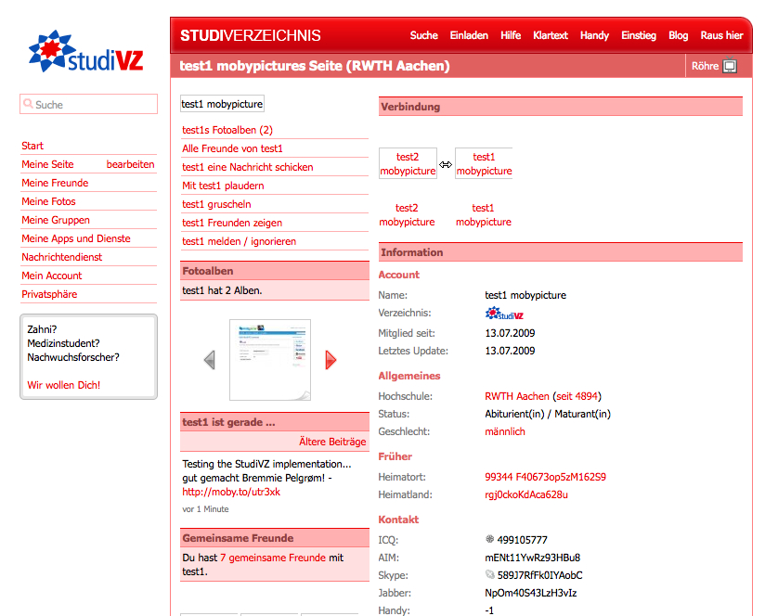Open Meine Freunde in the sidebar

tap(55, 183)
